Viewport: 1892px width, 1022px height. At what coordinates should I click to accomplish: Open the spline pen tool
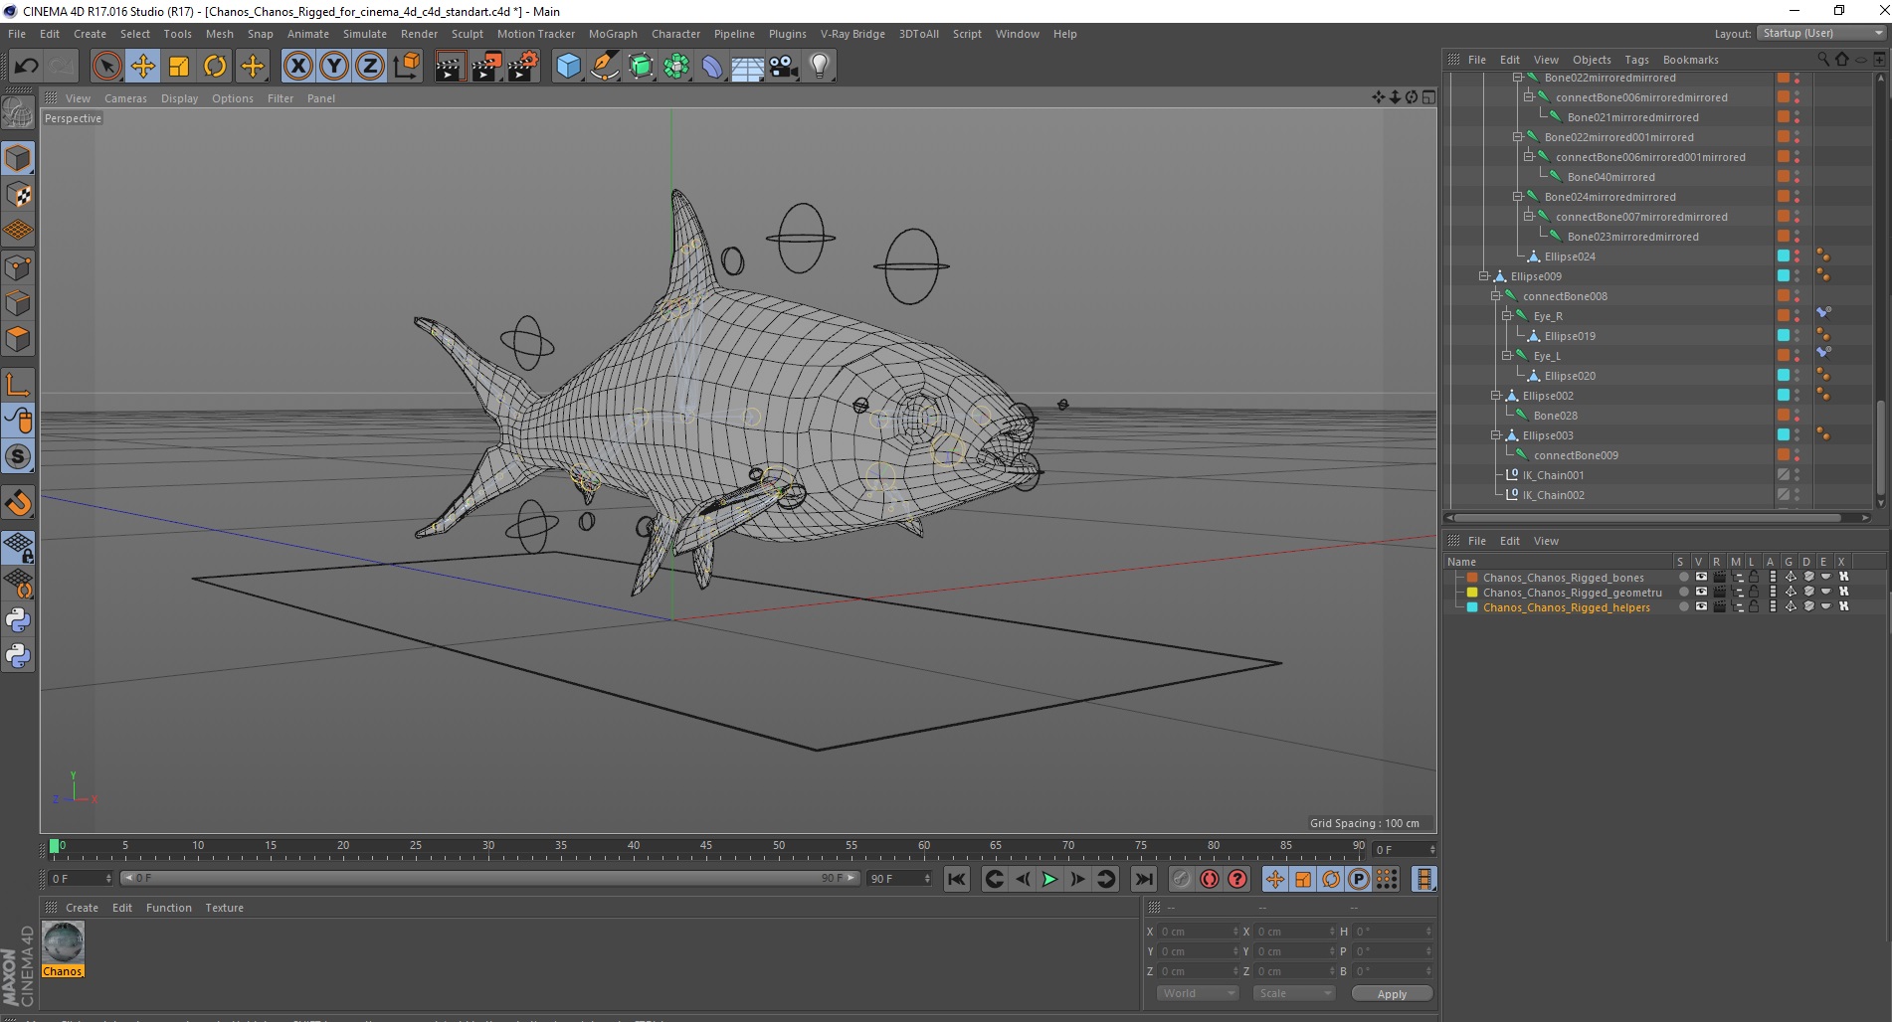click(604, 67)
